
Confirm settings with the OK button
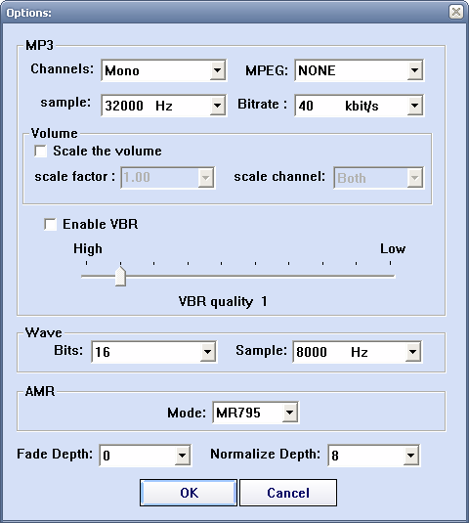tap(189, 493)
